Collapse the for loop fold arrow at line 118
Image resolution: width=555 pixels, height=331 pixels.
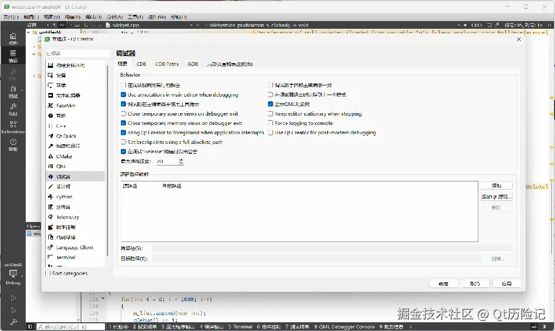point(103,299)
